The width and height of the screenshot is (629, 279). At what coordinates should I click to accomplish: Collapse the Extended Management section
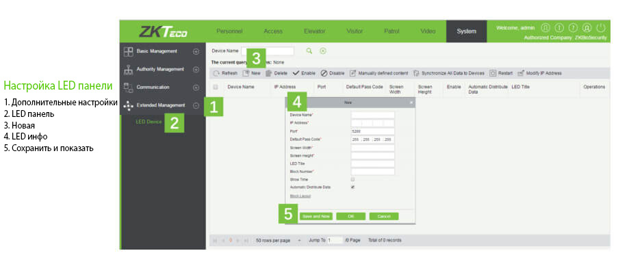click(196, 105)
